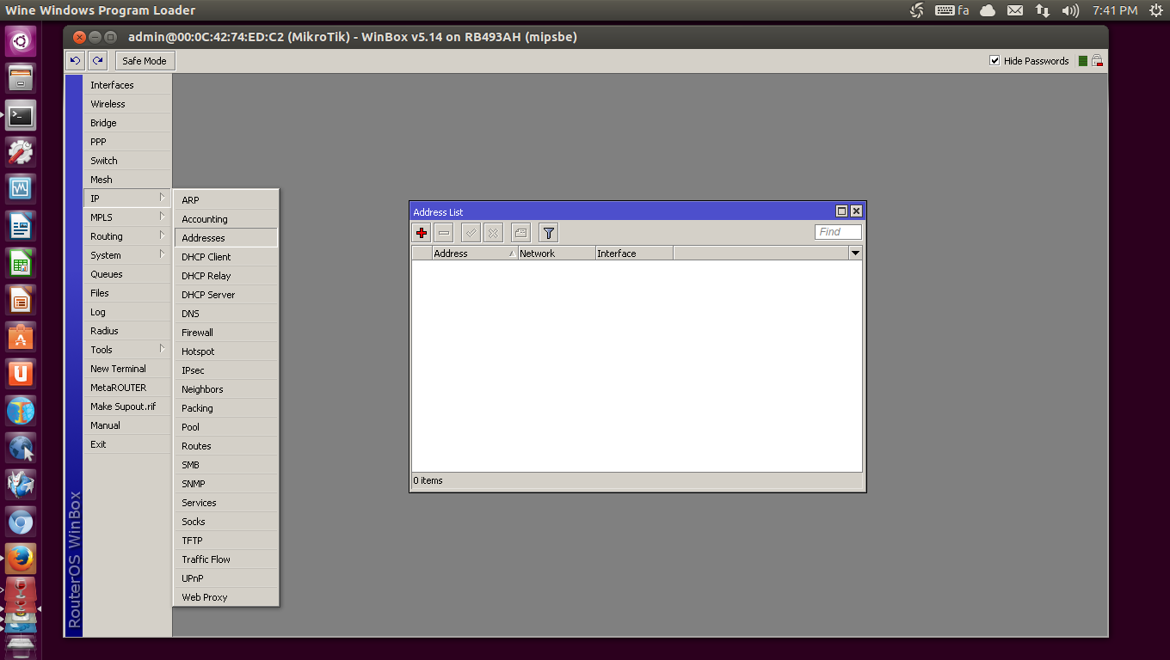Select Addresses in the IP submenu

(x=226, y=238)
